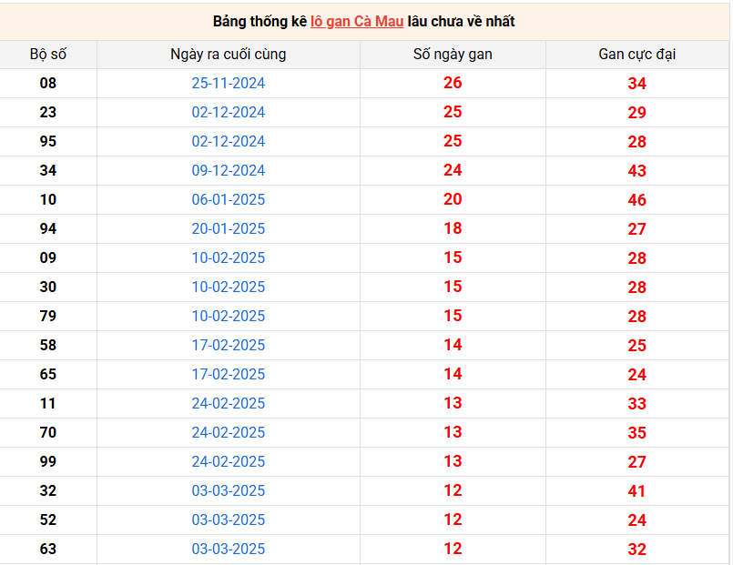Open the 09-12-2024 date link
This screenshot has width=733, height=565.
pyautogui.click(x=228, y=170)
